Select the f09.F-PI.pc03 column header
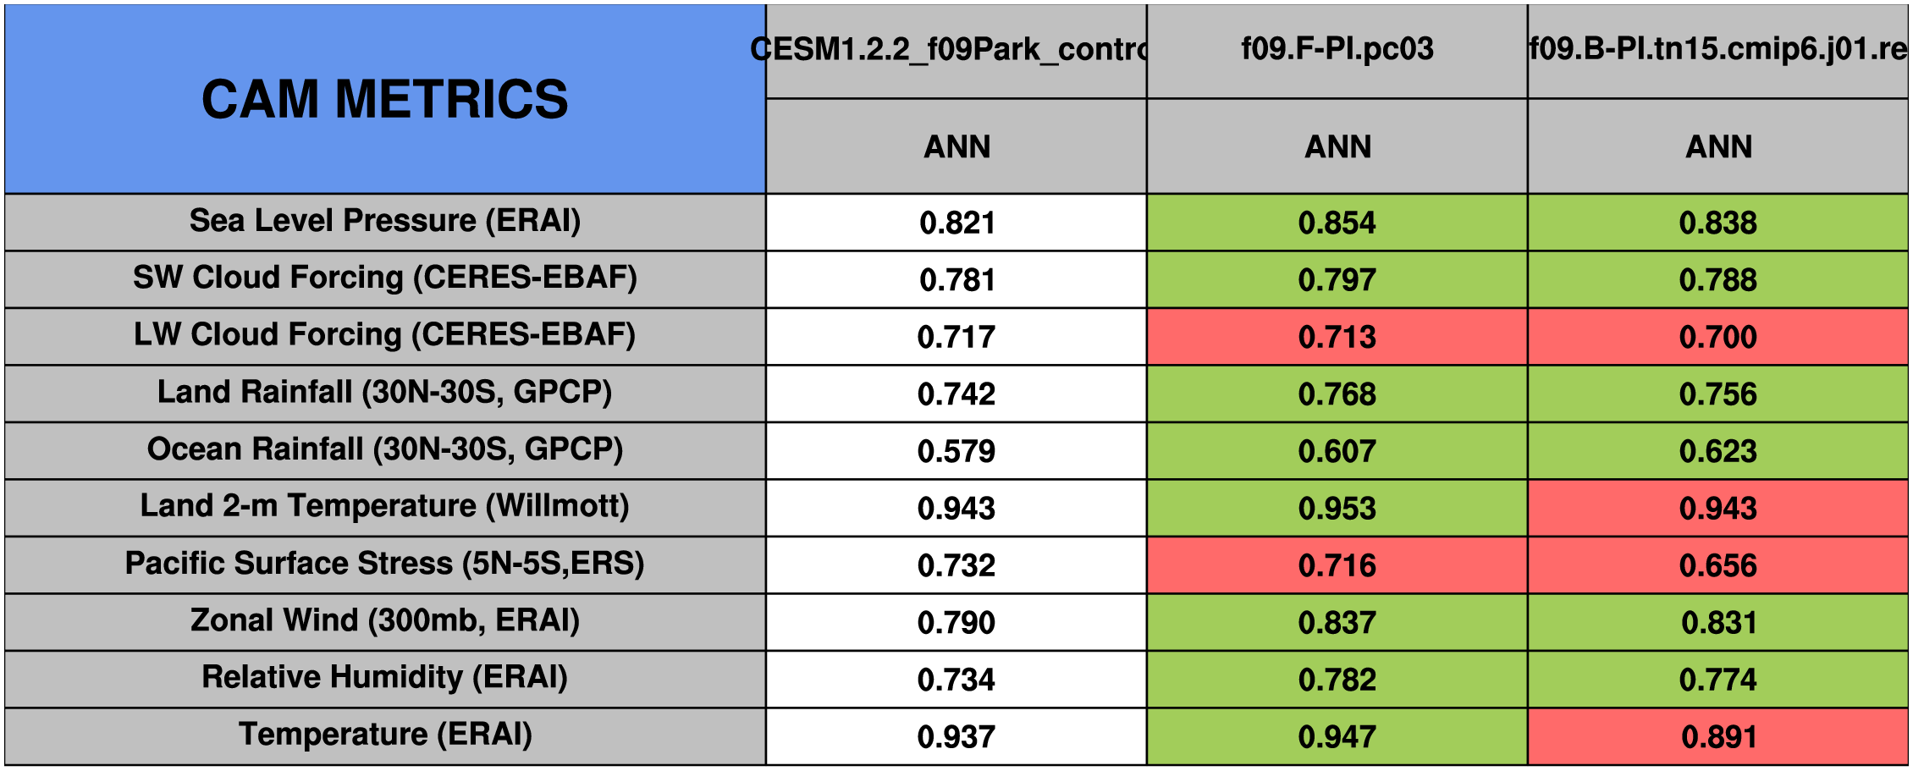This screenshot has width=1913, height=771. pos(1337,50)
